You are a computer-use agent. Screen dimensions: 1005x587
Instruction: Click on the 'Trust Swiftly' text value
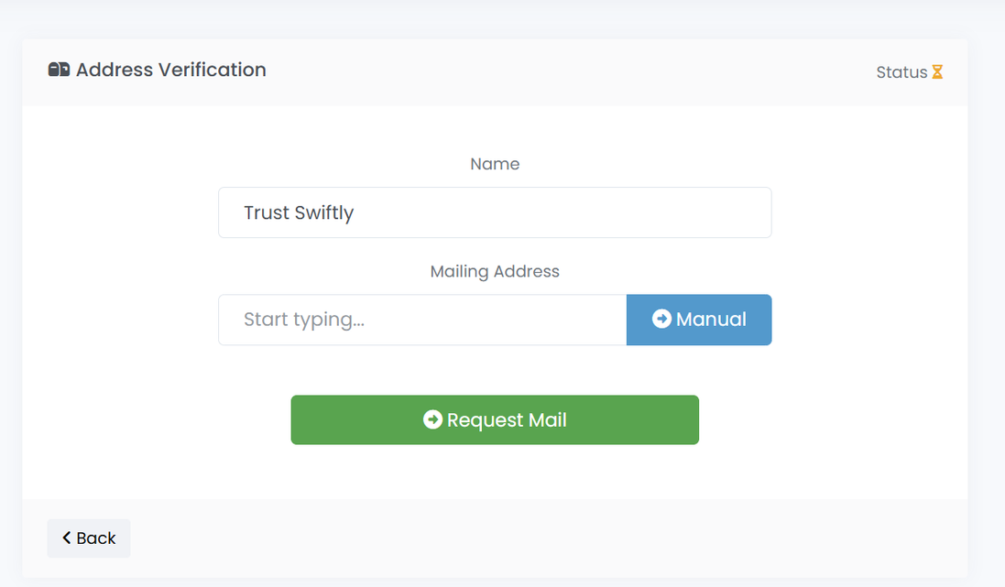(299, 212)
